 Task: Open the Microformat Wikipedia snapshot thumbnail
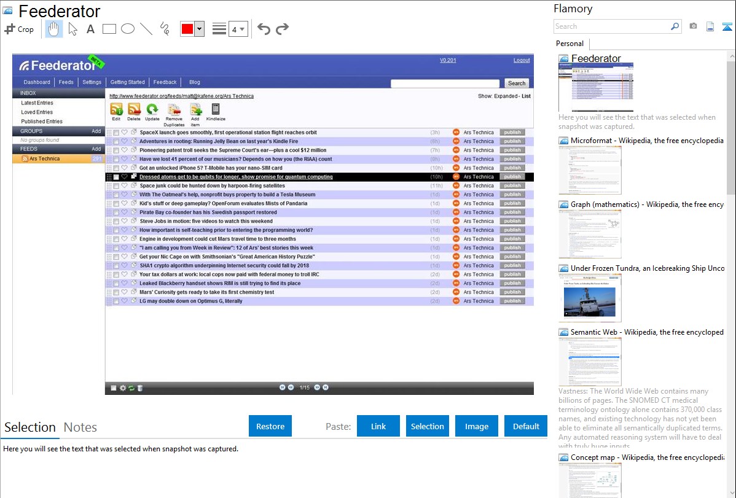[590, 170]
